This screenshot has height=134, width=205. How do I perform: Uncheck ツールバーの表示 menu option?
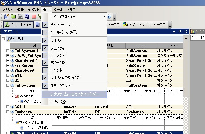pyautogui.click(x=45, y=32)
